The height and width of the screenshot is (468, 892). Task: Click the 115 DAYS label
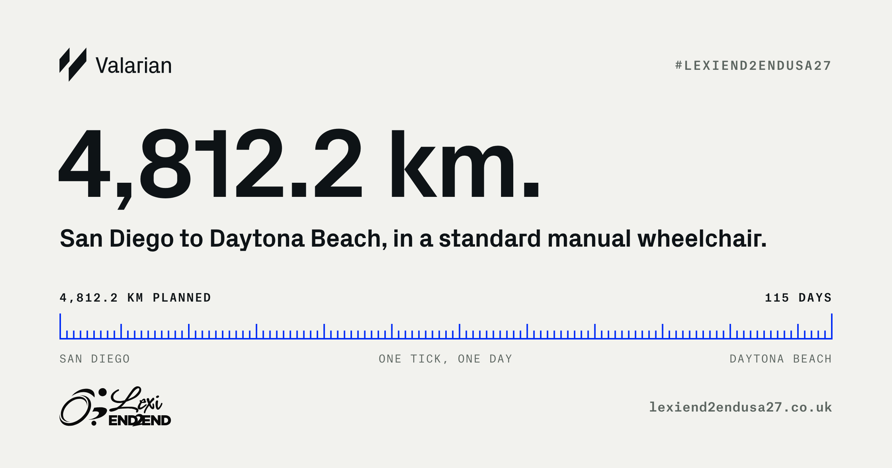tap(798, 298)
